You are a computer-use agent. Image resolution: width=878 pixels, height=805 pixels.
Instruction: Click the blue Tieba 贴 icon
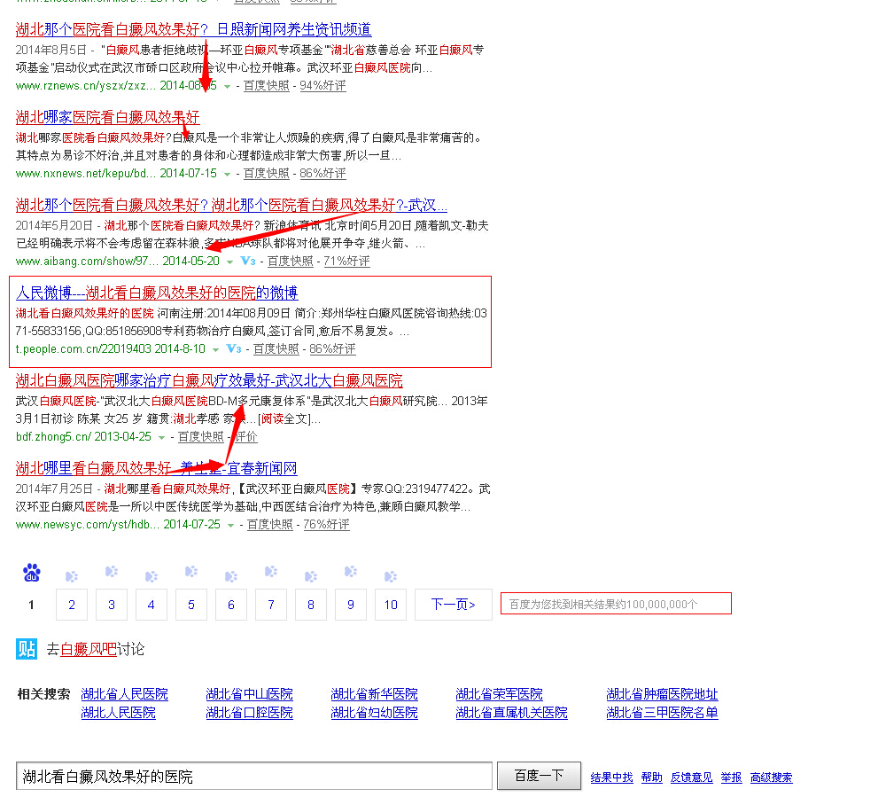click(27, 649)
